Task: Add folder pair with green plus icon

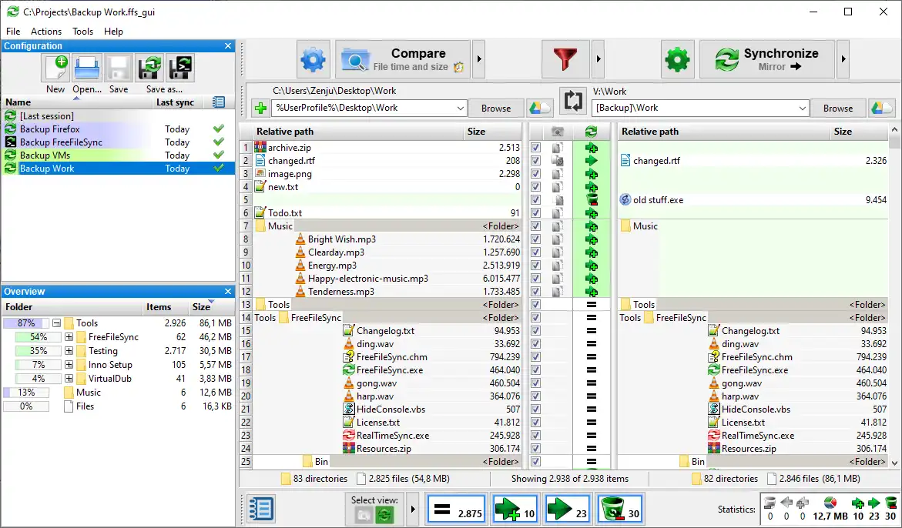Action: pyautogui.click(x=260, y=108)
